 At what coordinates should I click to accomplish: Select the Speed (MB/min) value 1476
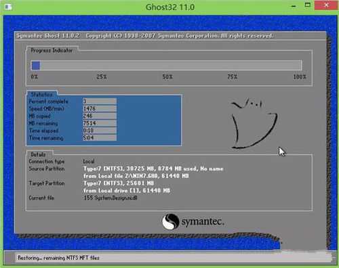pyautogui.click(x=100, y=108)
